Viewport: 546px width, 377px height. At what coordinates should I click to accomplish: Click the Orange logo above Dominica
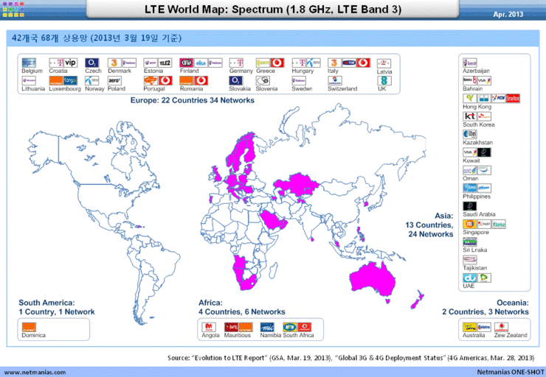click(29, 327)
